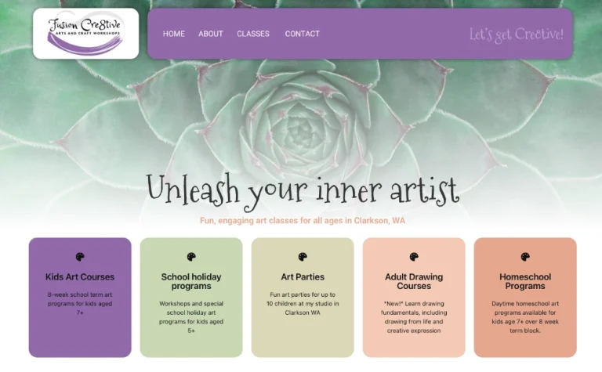Click the palette icon above School holiday programs
The image size is (602, 372).
coord(191,257)
